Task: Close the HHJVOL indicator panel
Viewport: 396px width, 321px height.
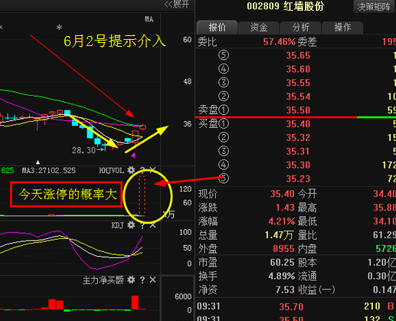Action: coord(152,170)
